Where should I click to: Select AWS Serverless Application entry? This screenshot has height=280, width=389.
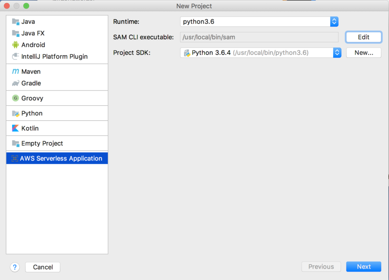[57, 158]
